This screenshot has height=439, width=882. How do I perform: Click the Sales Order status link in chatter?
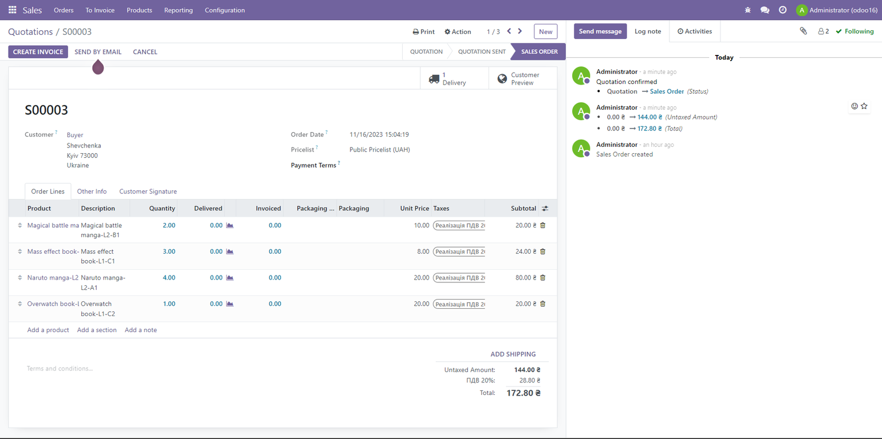pyautogui.click(x=667, y=91)
